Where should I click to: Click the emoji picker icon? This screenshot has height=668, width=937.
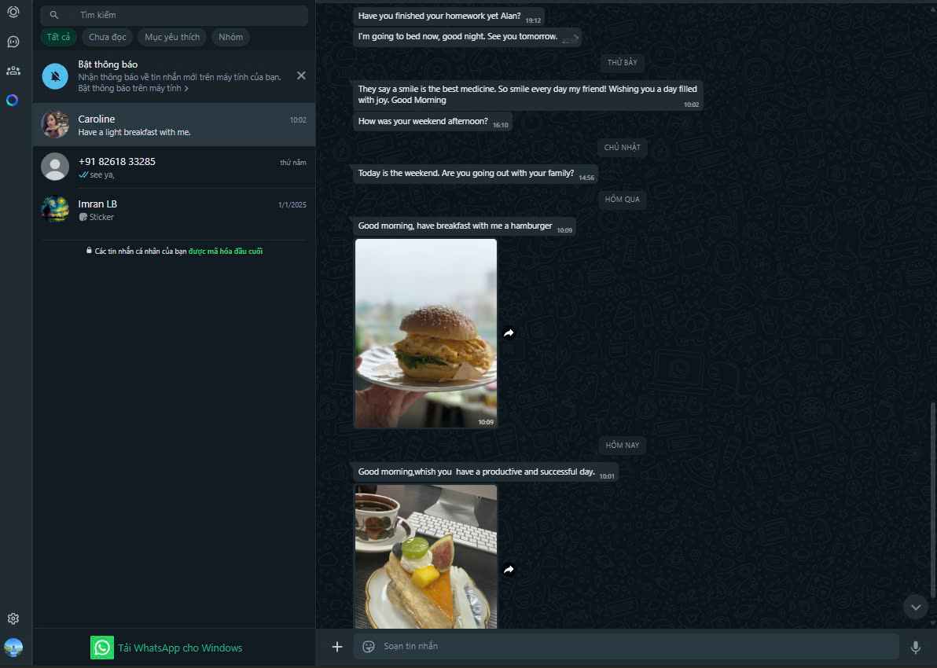[368, 647]
